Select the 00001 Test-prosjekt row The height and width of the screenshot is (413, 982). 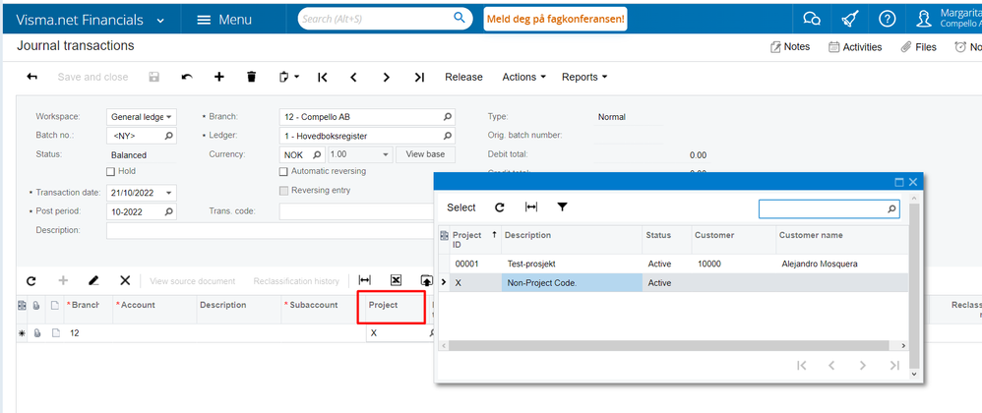pos(674,265)
